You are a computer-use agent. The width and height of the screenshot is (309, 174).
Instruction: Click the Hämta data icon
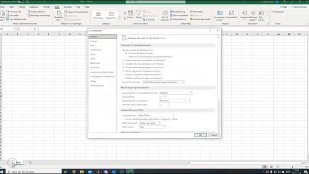[x=3, y=13]
